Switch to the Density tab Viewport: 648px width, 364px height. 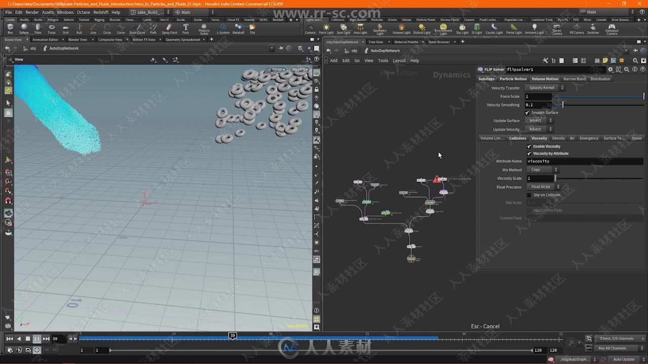pos(558,138)
